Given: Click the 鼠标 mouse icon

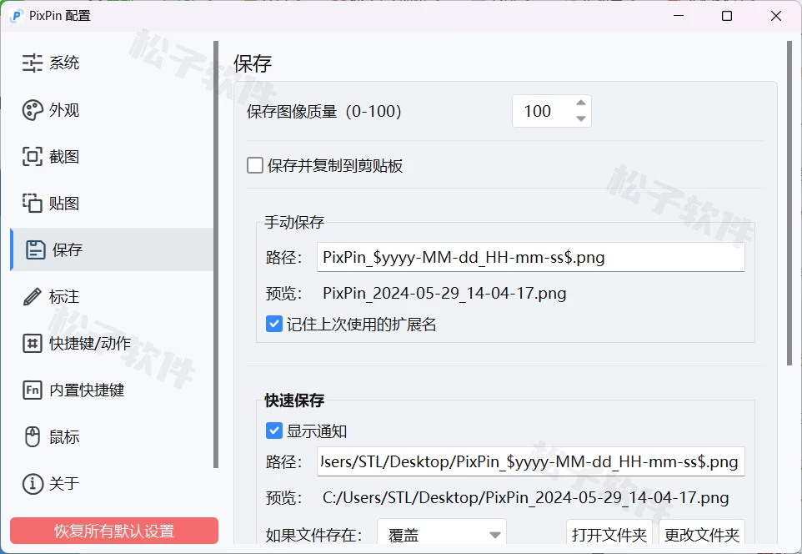Looking at the screenshot, I should 33,436.
